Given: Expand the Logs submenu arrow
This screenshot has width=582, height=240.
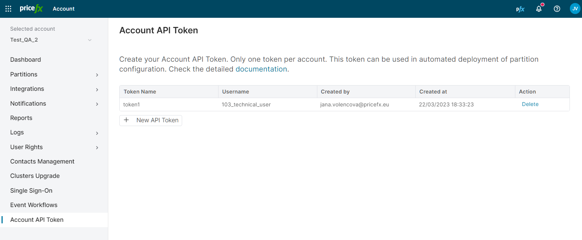Looking at the screenshot, I should pos(97,133).
